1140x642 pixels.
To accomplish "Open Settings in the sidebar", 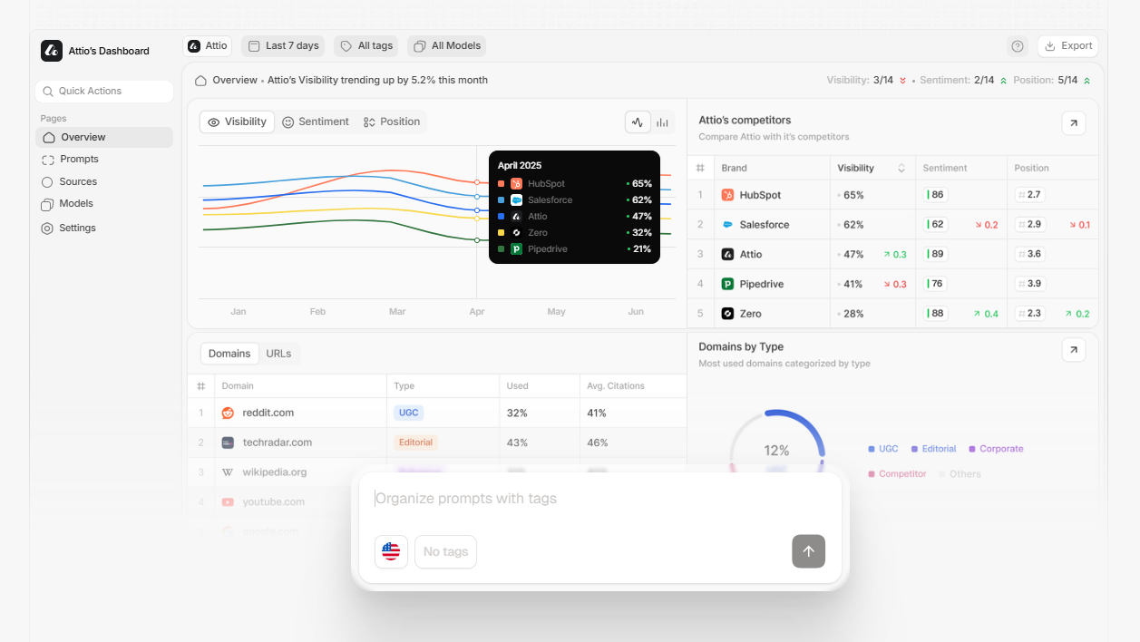I will tap(68, 229).
